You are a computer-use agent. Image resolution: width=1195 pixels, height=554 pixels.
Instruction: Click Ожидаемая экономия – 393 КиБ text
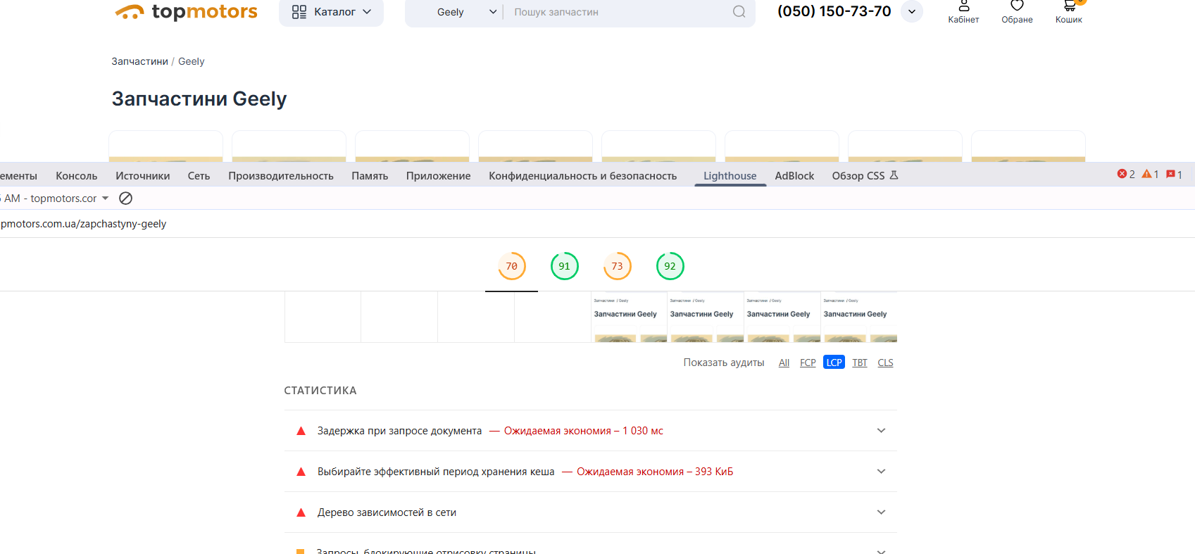[x=655, y=472]
